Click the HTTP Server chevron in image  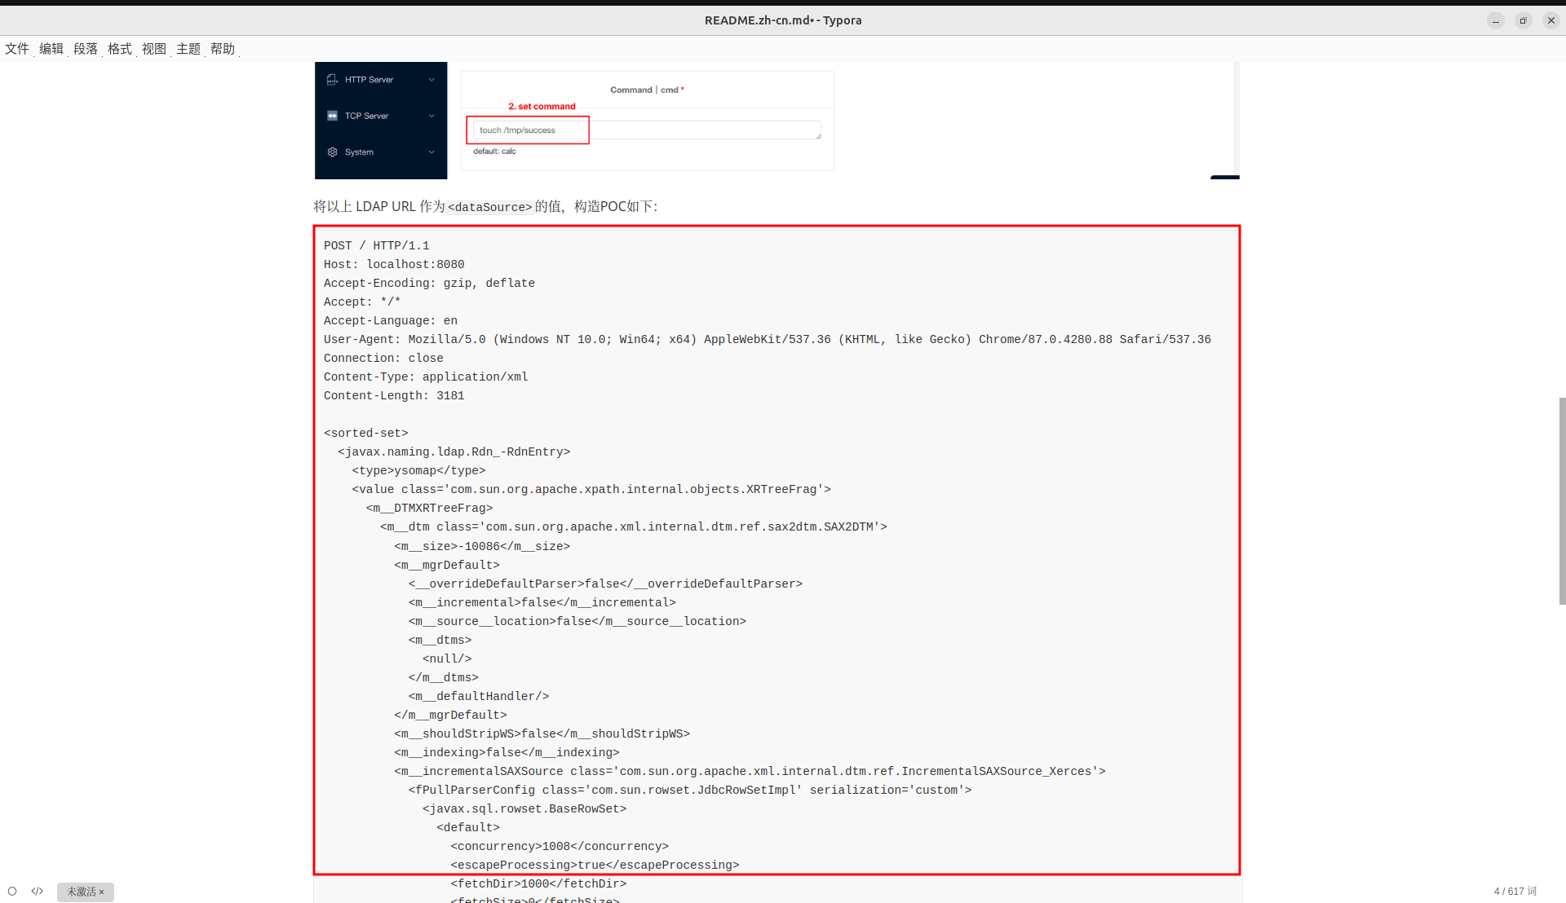pyautogui.click(x=431, y=80)
